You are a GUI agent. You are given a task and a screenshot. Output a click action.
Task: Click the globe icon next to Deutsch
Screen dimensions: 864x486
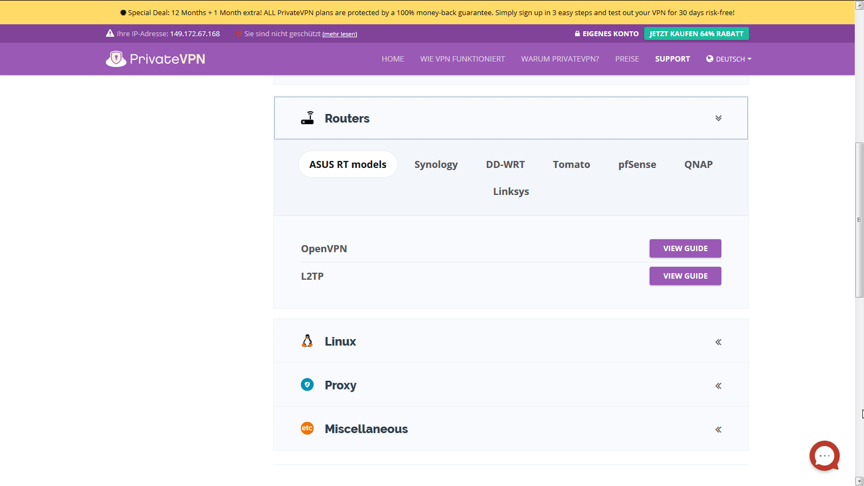(710, 58)
